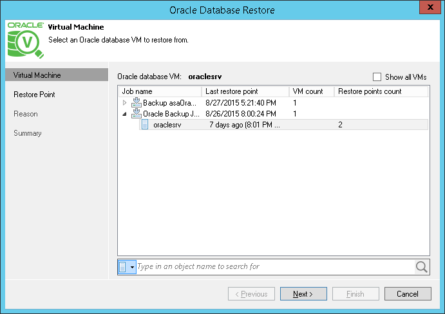Viewport: 445px width, 314px height.
Task: Click the search magnifier icon
Action: point(421,267)
